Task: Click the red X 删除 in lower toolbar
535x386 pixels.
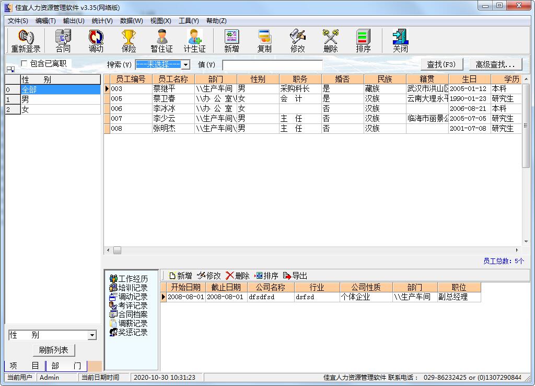Action: tap(238, 276)
